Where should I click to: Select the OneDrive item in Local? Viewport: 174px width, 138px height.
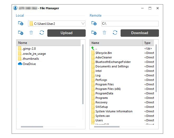click(x=29, y=64)
